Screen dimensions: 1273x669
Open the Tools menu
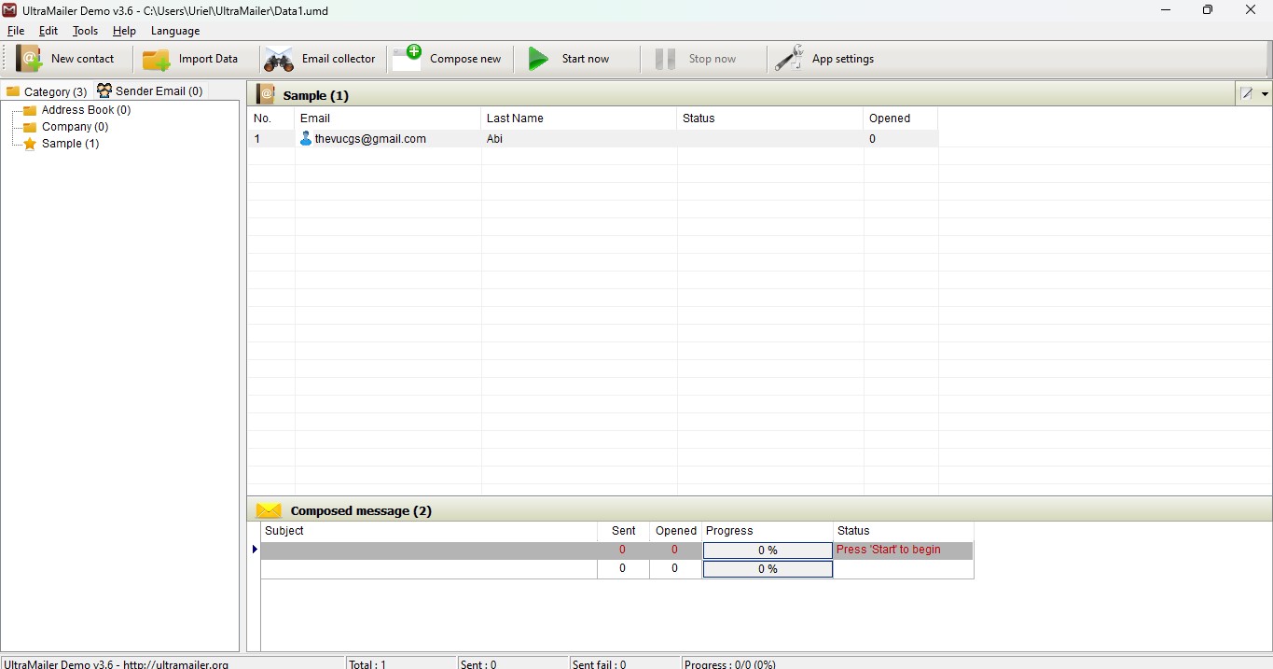[85, 31]
